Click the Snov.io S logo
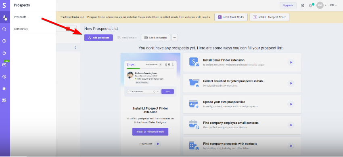 (x=4, y=5)
